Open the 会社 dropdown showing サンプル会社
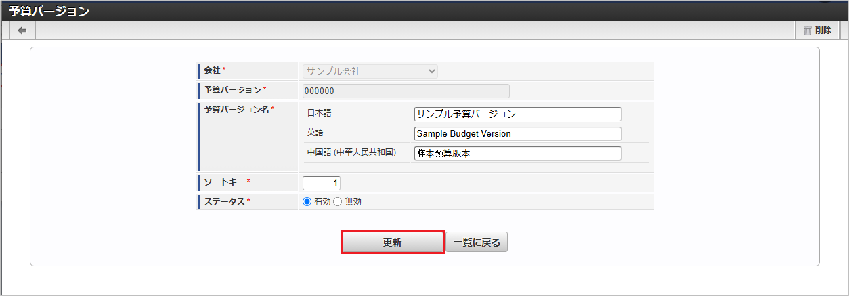 coord(370,71)
